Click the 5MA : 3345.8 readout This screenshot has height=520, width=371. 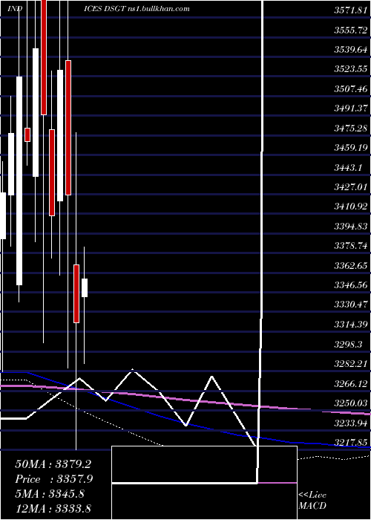[x=50, y=494]
